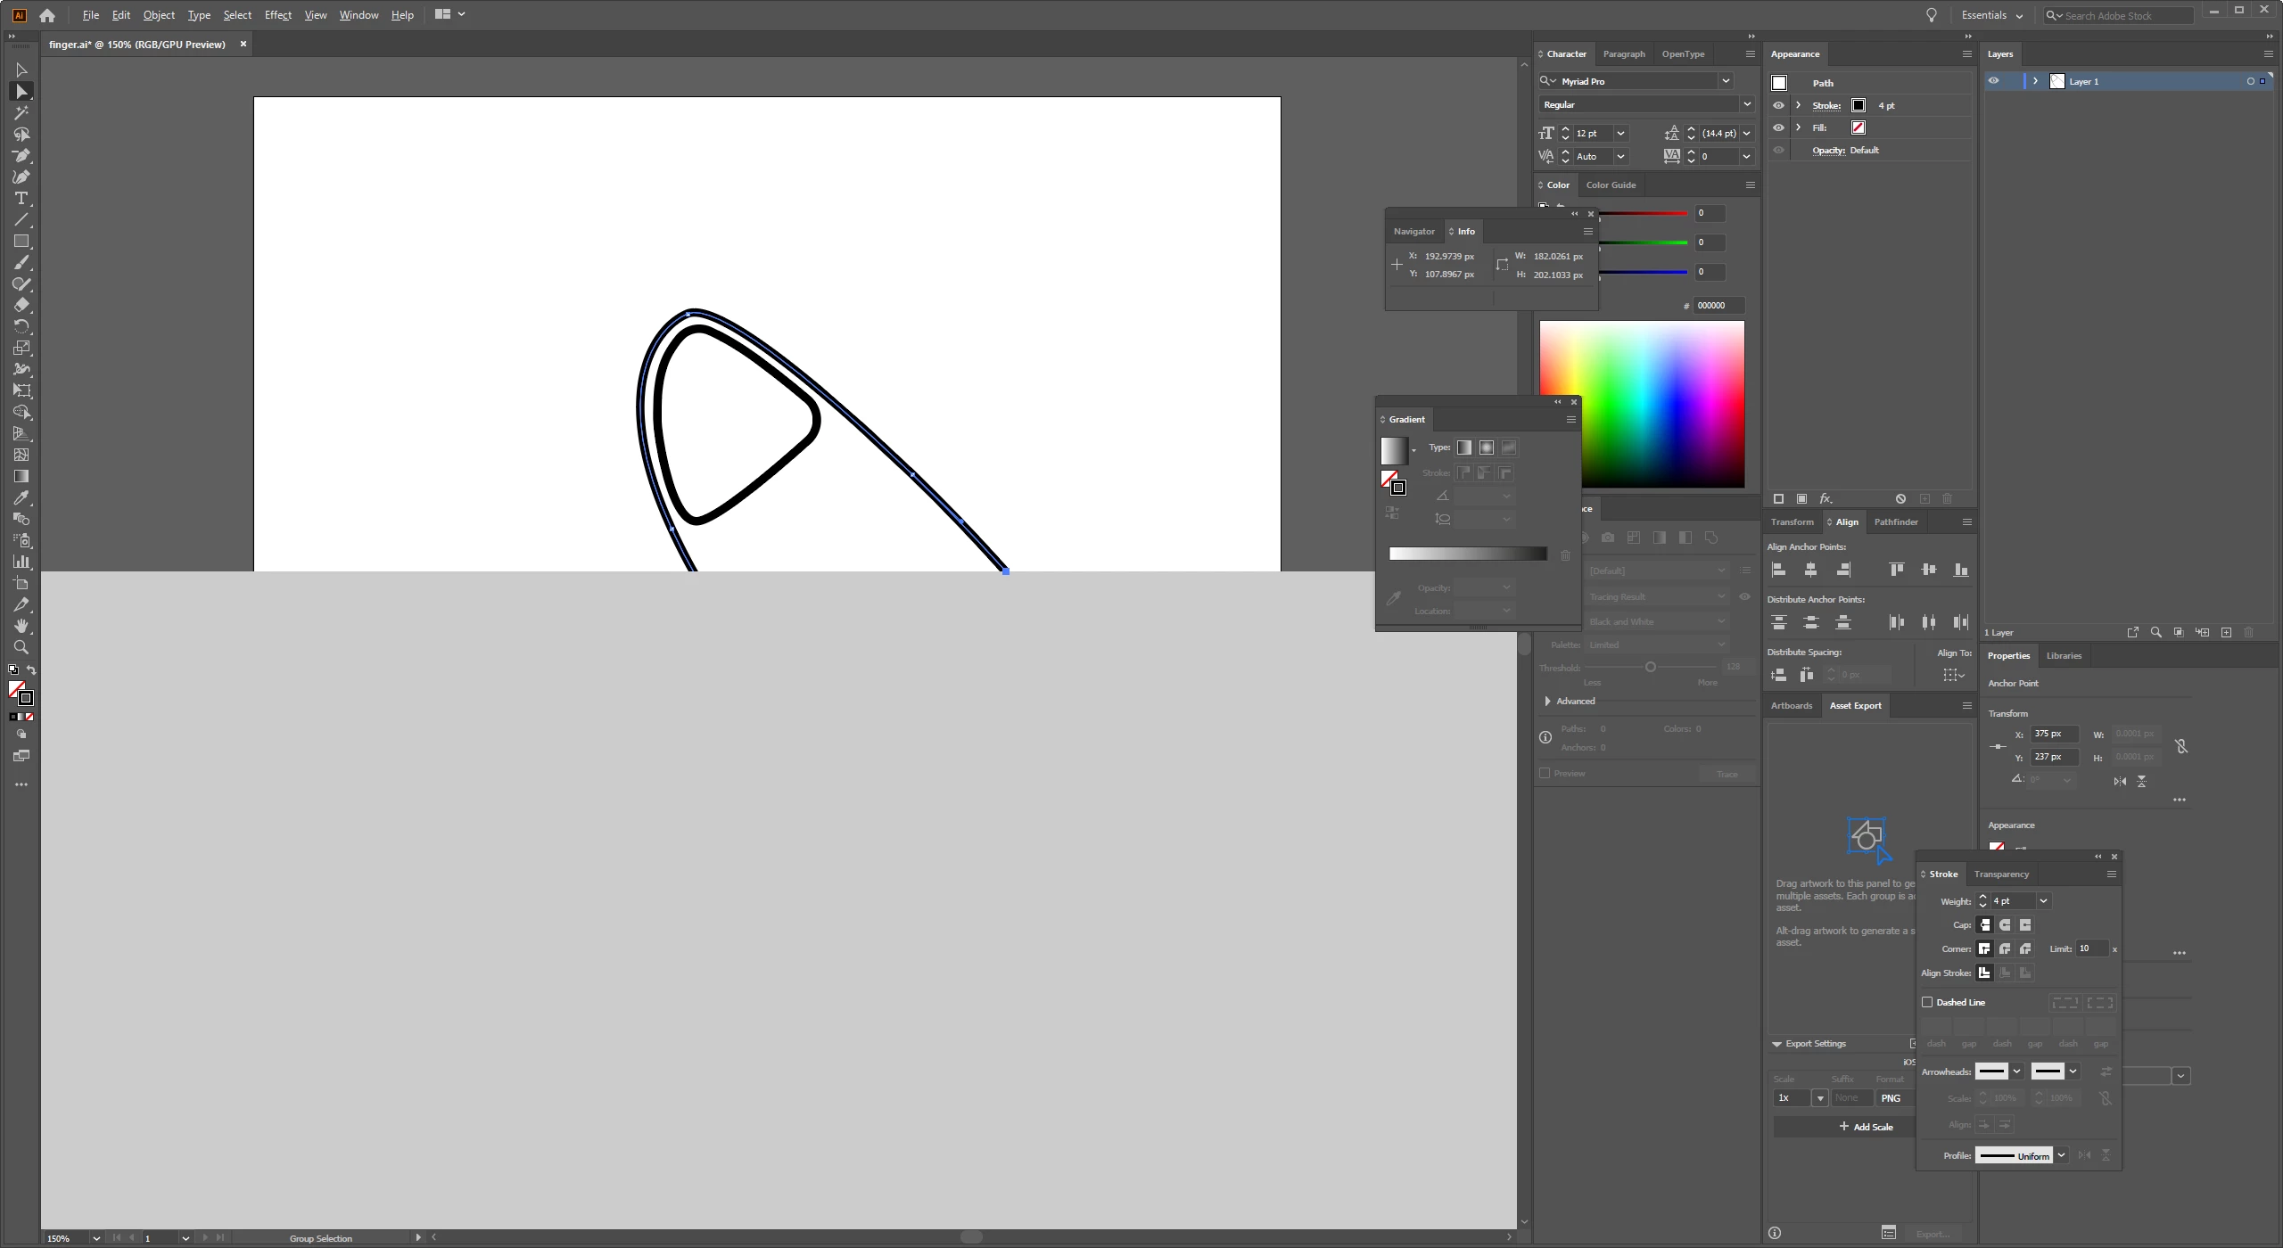
Task: Close the finger.ai document tab
Action: click(243, 44)
